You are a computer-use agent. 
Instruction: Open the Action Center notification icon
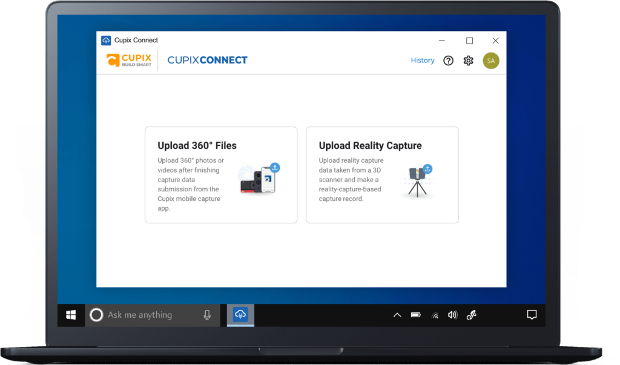tap(532, 315)
